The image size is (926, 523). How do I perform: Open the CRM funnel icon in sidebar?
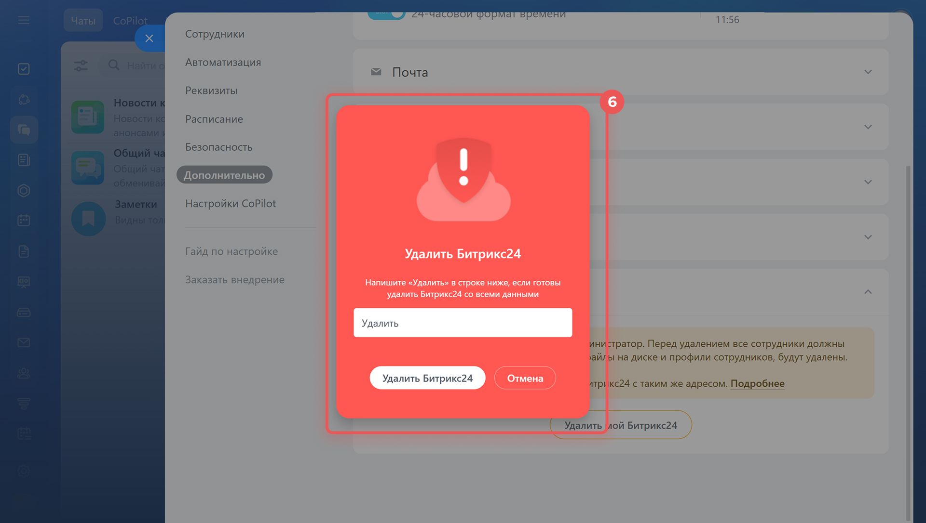click(24, 404)
